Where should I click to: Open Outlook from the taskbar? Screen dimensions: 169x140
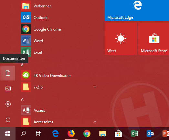(150, 134)
